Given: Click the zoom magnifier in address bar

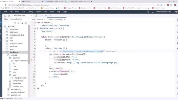Looking at the screenshot, I should (158, 5).
